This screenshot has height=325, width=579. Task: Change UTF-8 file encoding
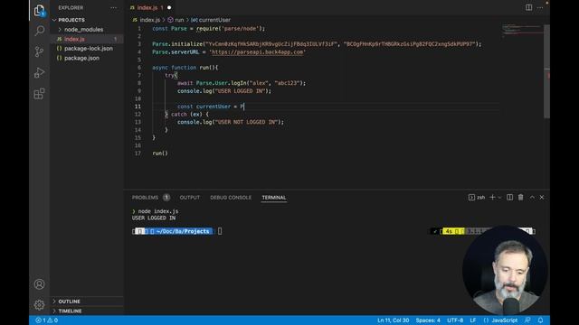[455, 320]
